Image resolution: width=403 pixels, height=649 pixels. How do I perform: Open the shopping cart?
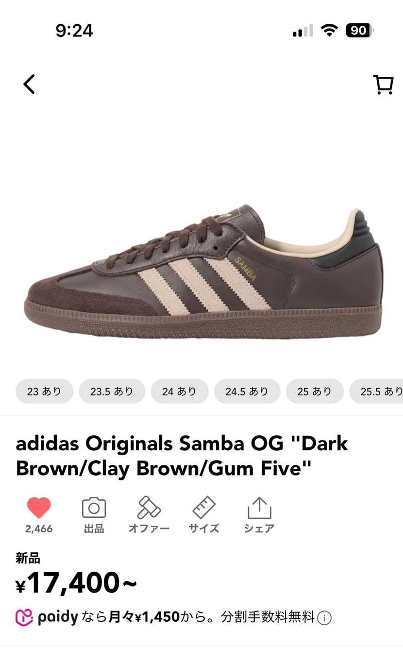click(383, 85)
